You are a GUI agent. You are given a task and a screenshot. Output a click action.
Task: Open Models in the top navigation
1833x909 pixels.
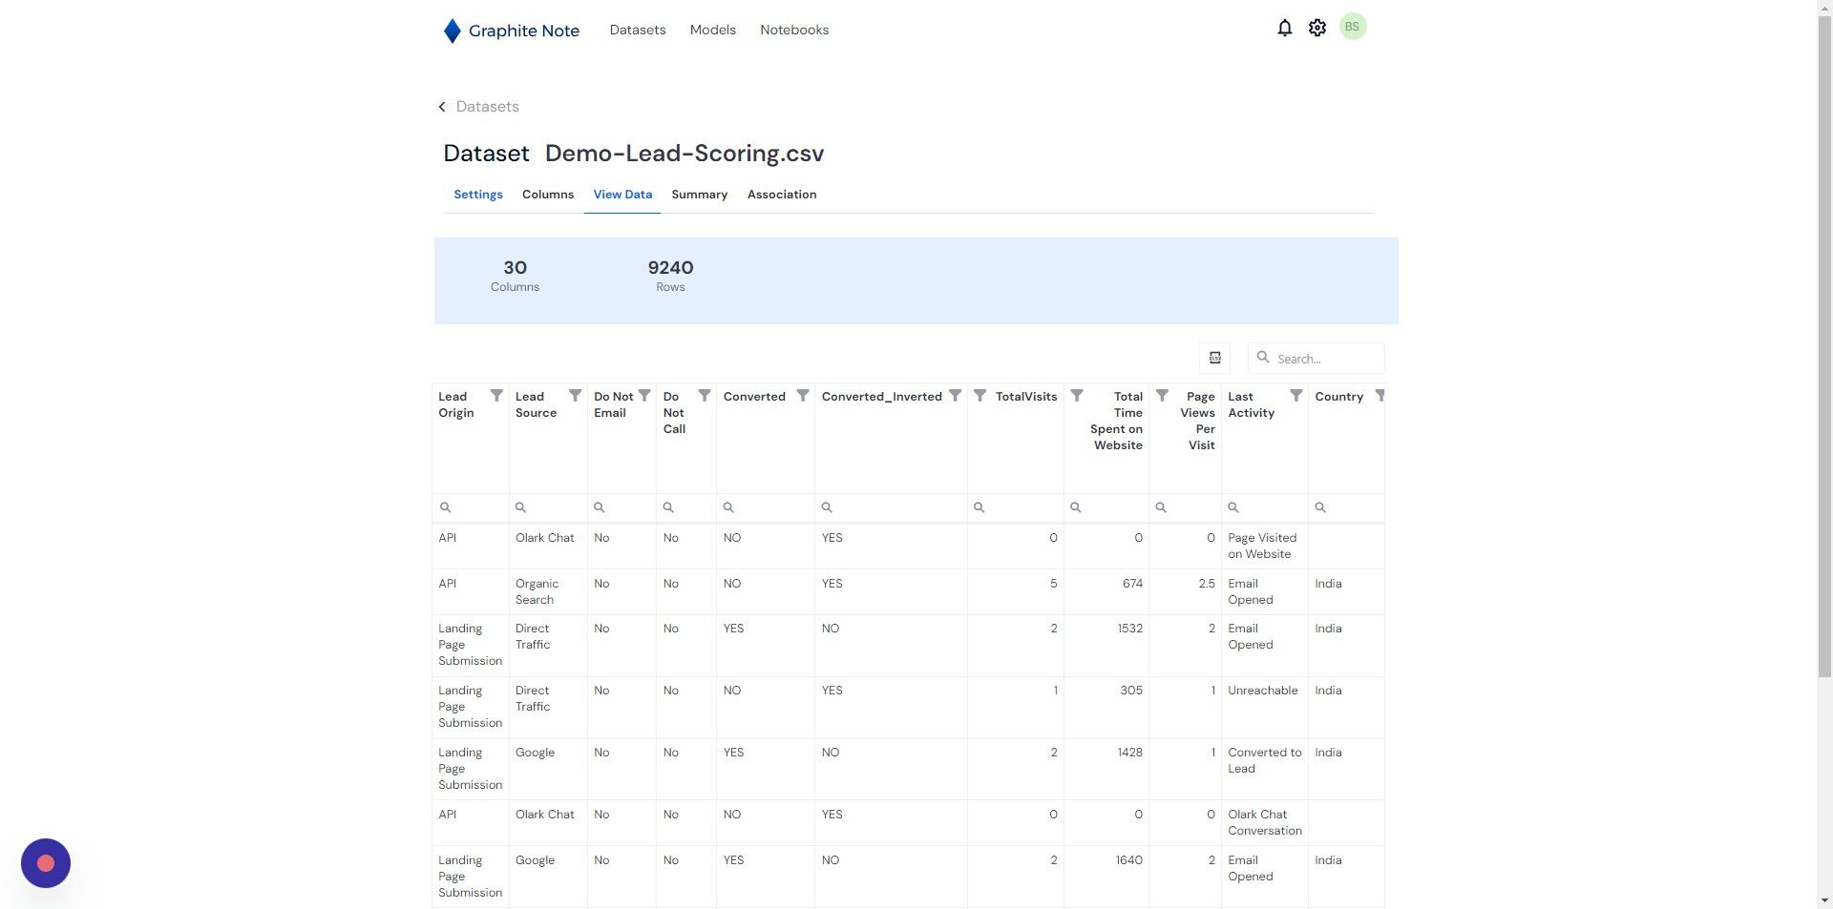713,30
